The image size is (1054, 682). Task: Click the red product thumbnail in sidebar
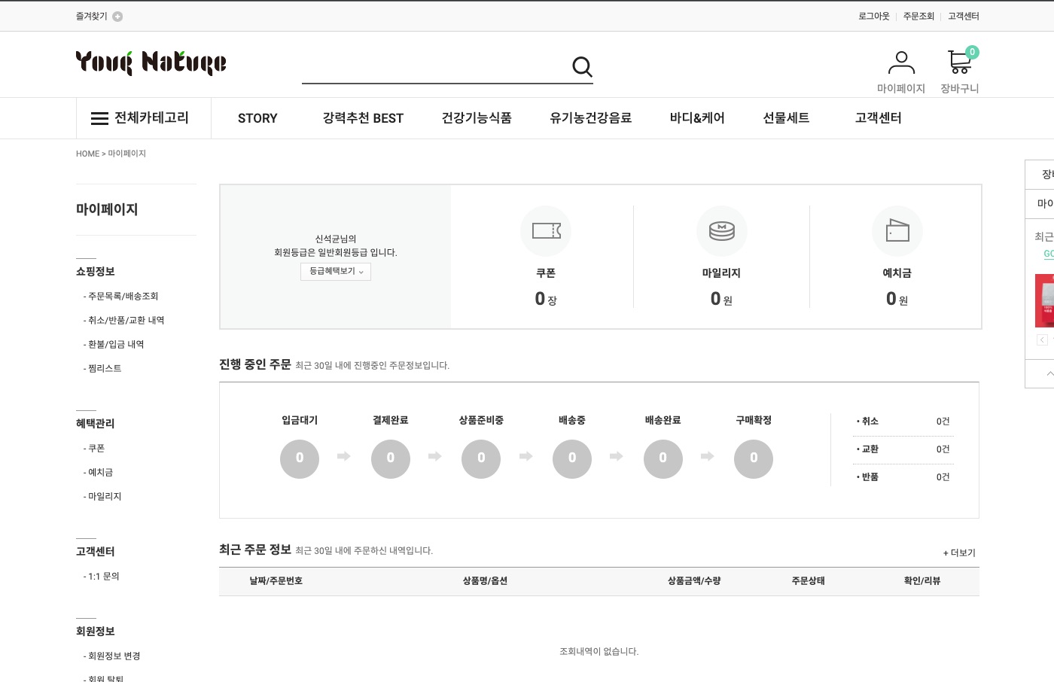pyautogui.click(x=1045, y=300)
